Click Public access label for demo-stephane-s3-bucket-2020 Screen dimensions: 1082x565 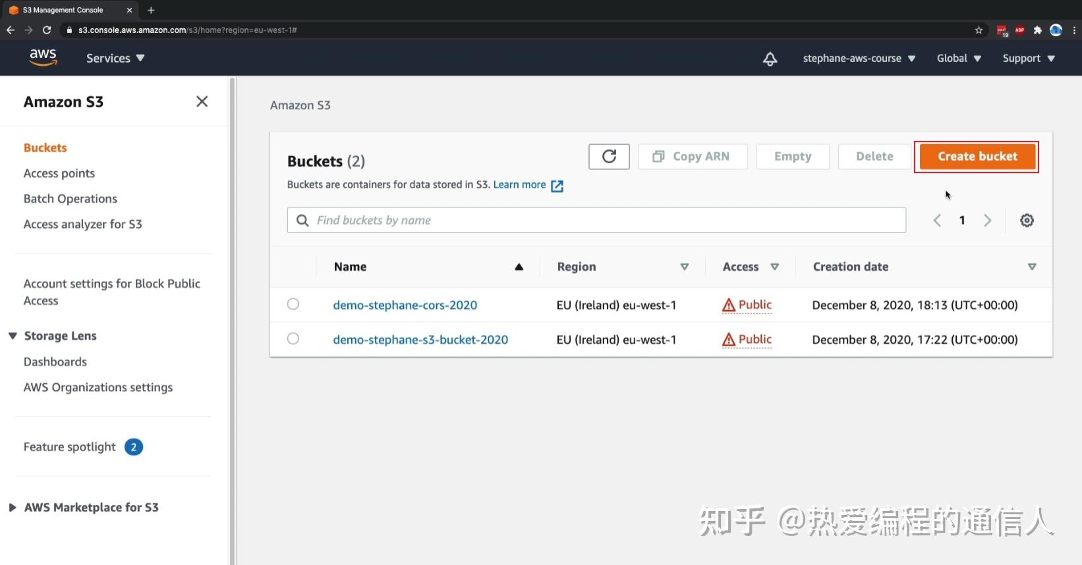(755, 340)
